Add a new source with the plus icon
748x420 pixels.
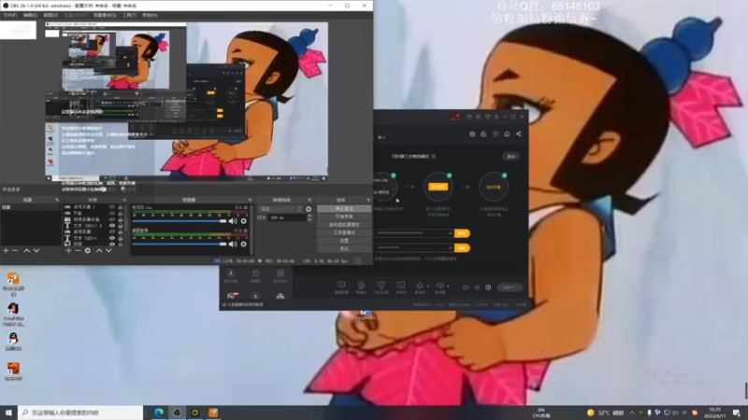(x=68, y=250)
